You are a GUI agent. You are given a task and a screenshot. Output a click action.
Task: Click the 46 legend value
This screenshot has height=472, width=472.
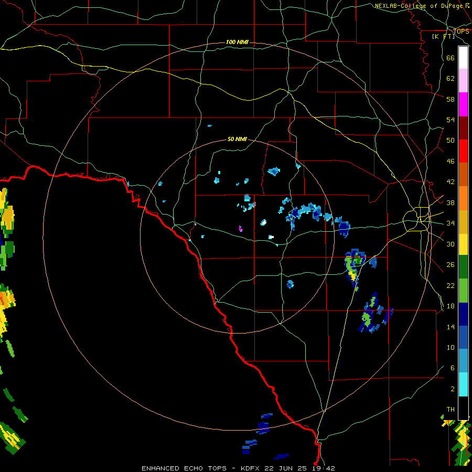coord(450,162)
